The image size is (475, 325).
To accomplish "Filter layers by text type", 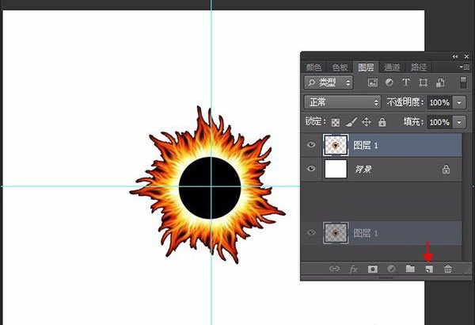I will click(406, 82).
